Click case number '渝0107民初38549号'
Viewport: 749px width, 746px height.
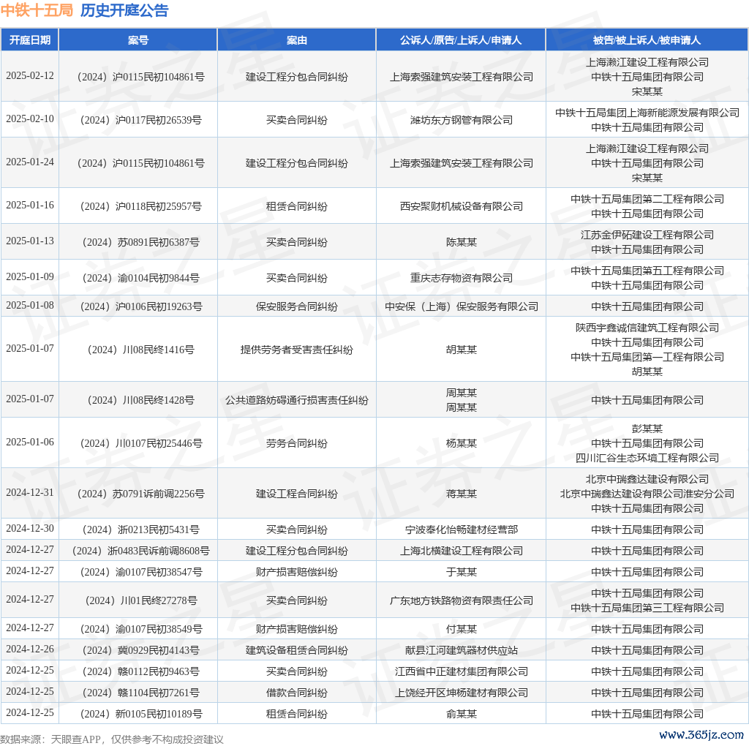pyautogui.click(x=158, y=629)
